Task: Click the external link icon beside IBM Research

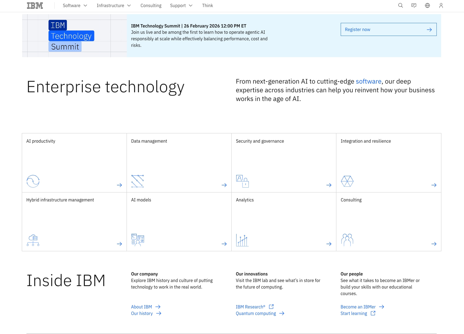Action: 271,307
